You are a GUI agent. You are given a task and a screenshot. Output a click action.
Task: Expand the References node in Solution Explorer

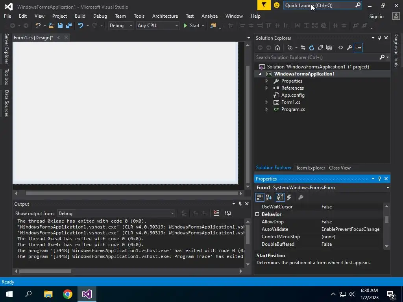[266, 88]
